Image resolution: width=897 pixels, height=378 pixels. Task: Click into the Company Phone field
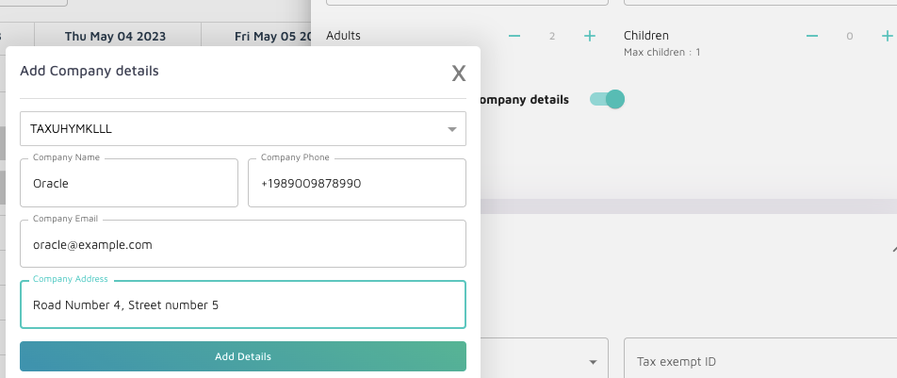tap(356, 183)
